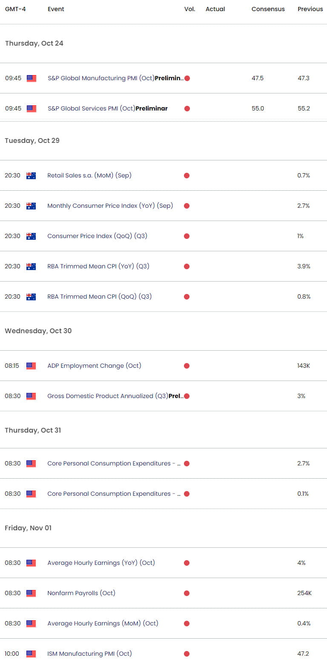
Task: Click the volatility indicator for ISM Manufacturing PMI
Action: coord(186,654)
